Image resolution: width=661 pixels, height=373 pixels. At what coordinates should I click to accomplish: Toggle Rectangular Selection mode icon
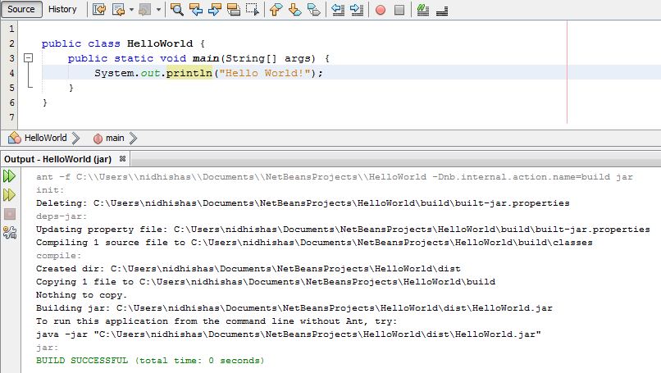pos(253,9)
